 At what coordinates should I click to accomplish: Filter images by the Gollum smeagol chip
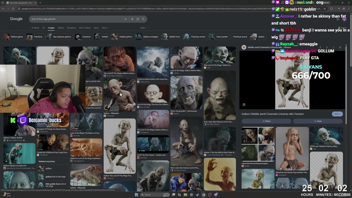[147, 37]
